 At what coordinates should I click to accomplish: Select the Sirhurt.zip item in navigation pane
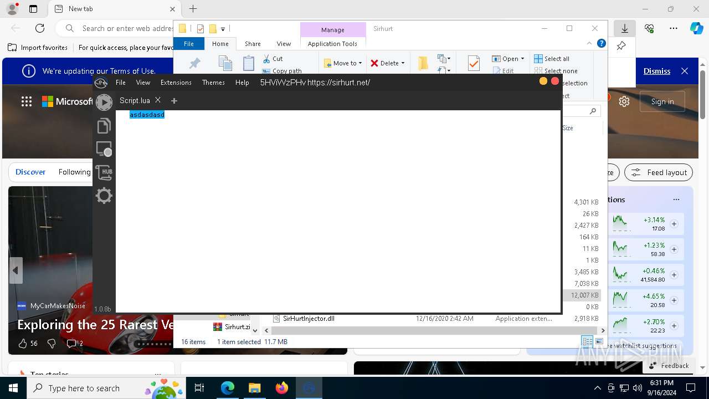(232, 327)
